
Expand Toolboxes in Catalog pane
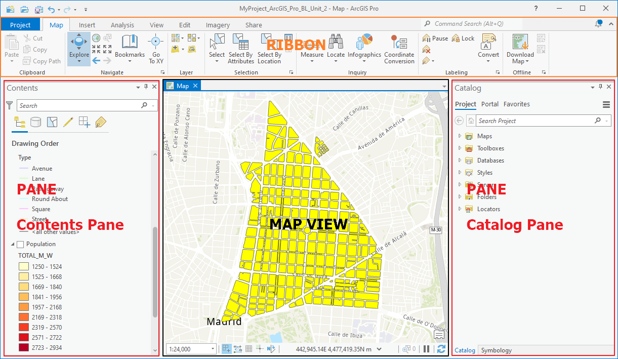(x=460, y=148)
